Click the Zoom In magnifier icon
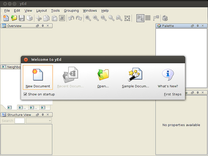Viewport: 208px width, 156px height. 88,18
